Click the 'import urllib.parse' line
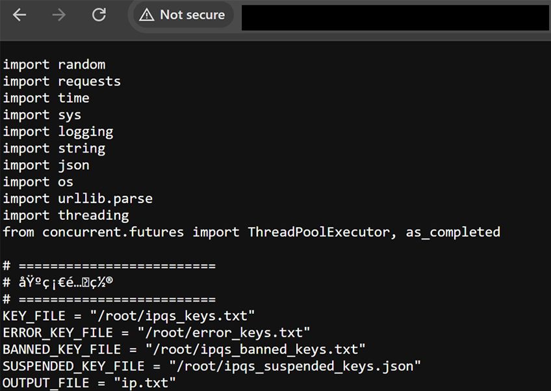The width and height of the screenshot is (551, 391). pos(78,199)
